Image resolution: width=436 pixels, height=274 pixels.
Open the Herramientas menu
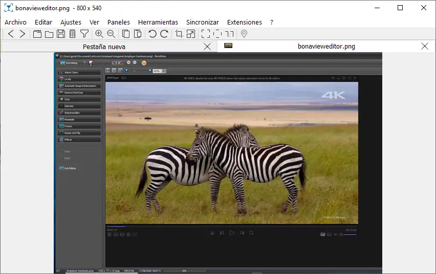click(x=158, y=22)
